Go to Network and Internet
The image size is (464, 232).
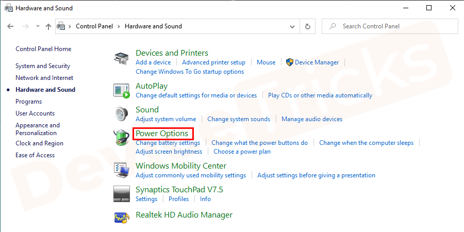coord(44,78)
